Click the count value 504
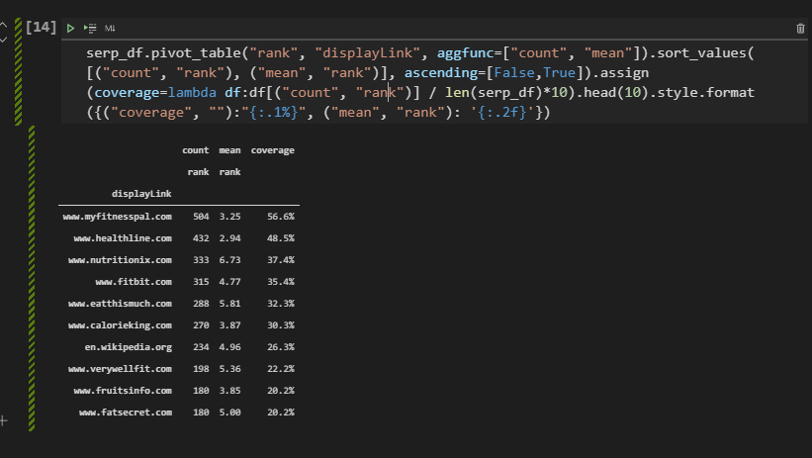Viewport: 812px width, 458px height. (201, 217)
